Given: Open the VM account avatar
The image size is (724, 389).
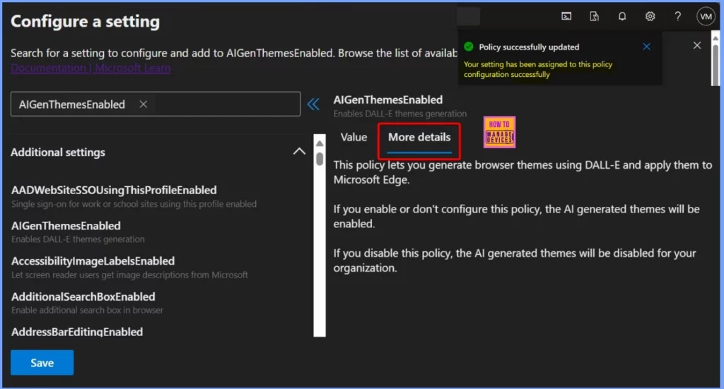Looking at the screenshot, I should click(706, 17).
